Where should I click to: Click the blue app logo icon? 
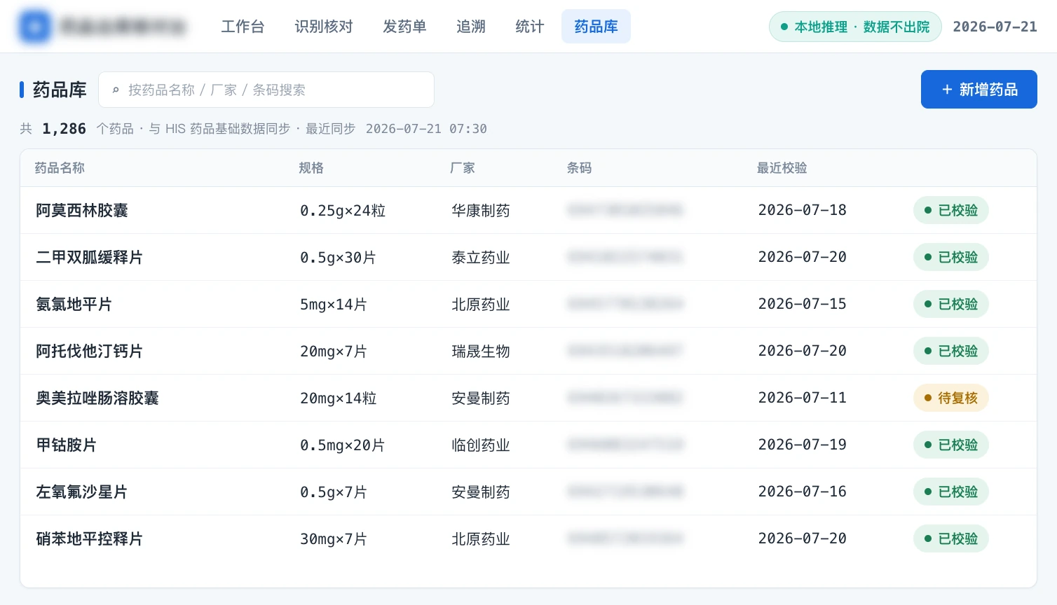35,27
